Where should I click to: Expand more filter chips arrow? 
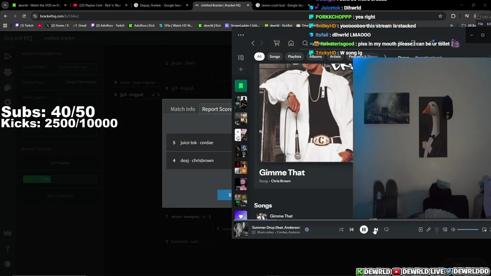pos(385,56)
